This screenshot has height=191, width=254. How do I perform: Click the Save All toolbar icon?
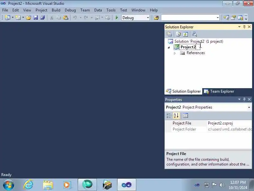coord(43,18)
